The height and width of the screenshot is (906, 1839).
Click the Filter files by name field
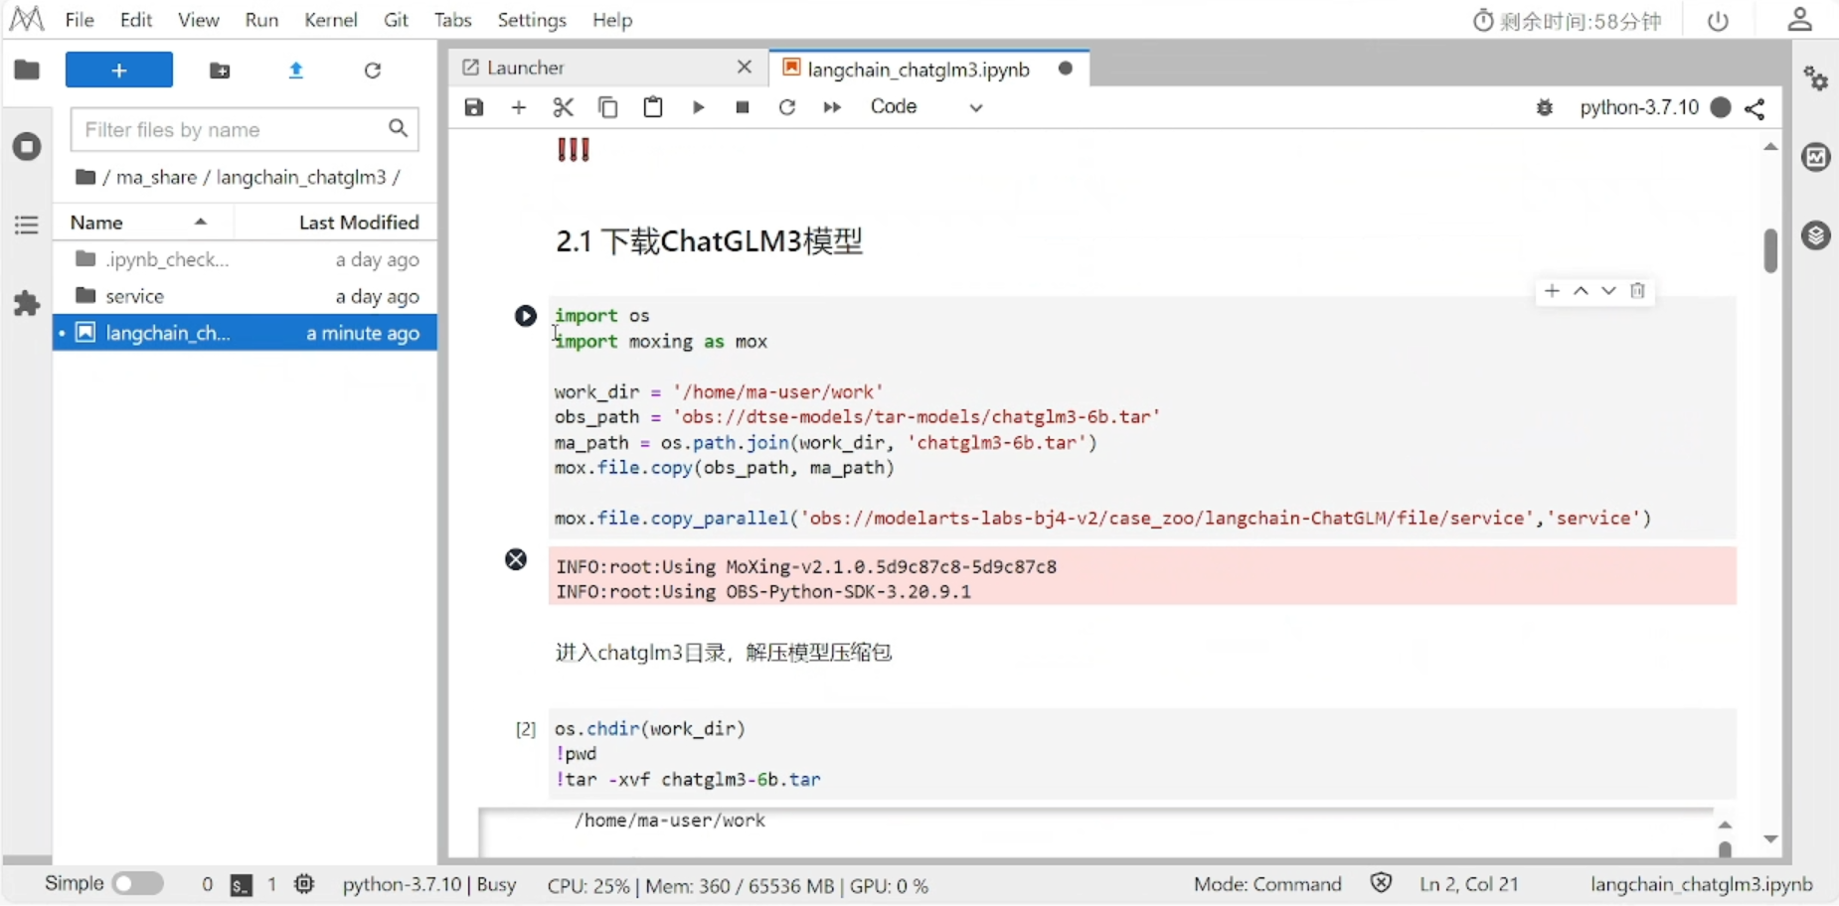tap(245, 129)
